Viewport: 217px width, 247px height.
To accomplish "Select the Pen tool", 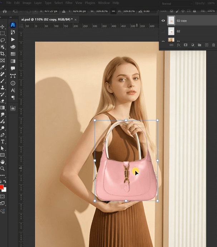I will point(3,135).
